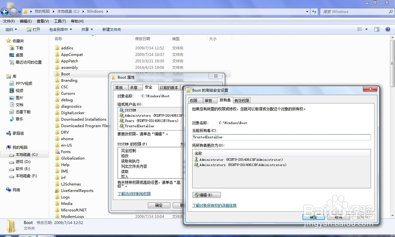
Task: Open the Help menu
Action: [x=77, y=21]
